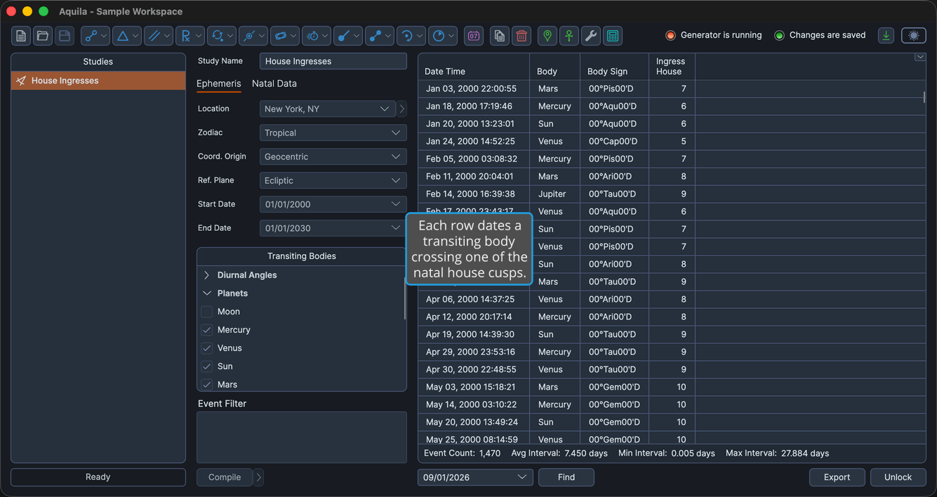The image size is (937, 497).
Task: Open a workspace with the folder icon
Action: click(43, 36)
